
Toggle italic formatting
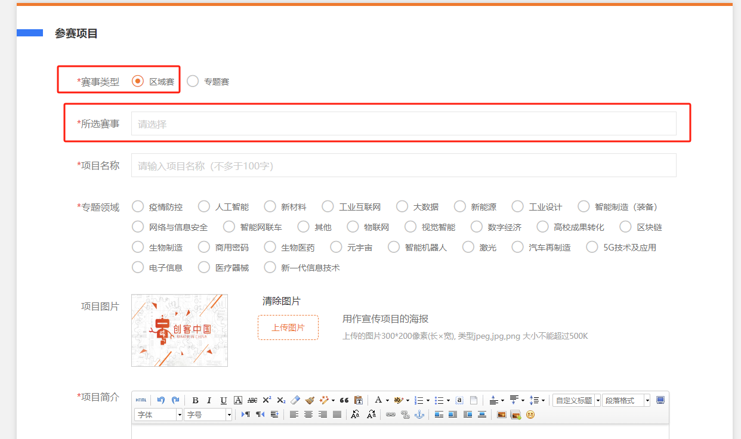click(209, 400)
